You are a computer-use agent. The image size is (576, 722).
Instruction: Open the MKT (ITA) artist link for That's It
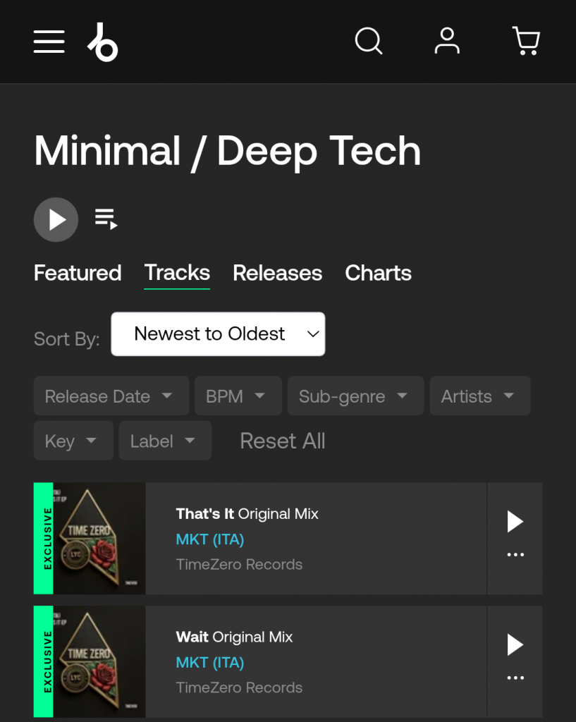tap(209, 539)
